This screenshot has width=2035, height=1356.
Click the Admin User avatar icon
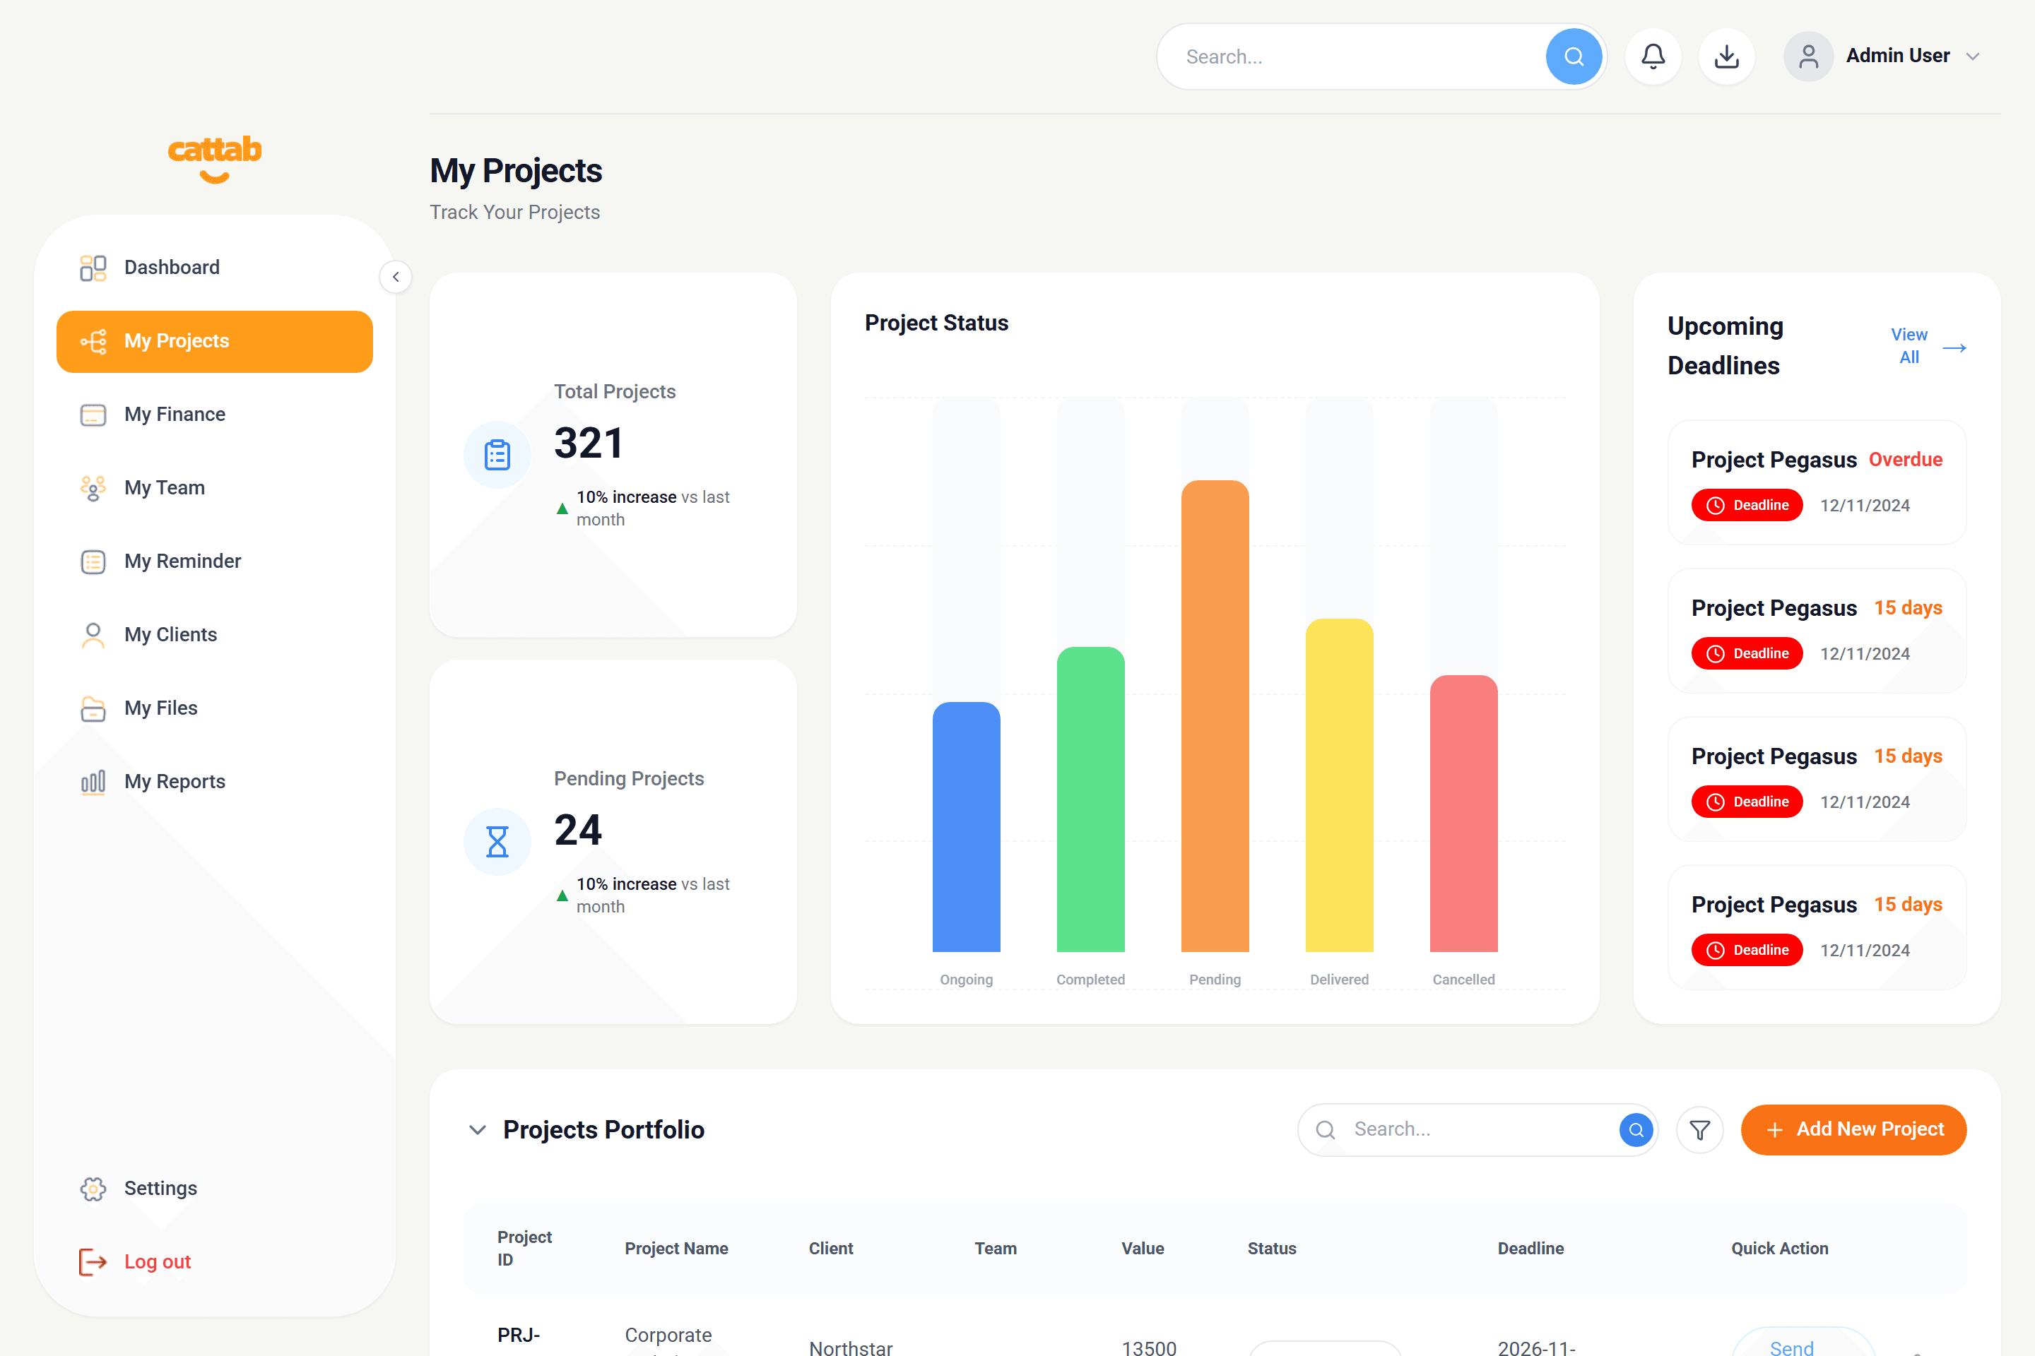[x=1808, y=57]
